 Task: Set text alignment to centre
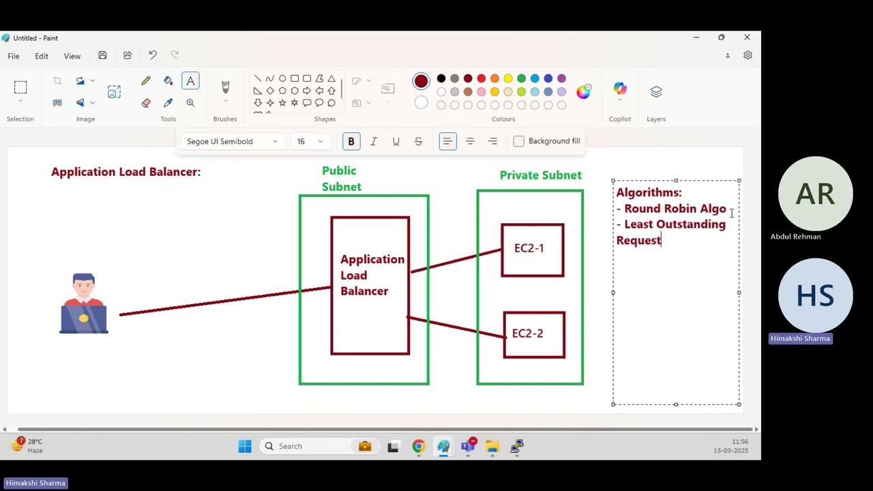[x=470, y=141]
